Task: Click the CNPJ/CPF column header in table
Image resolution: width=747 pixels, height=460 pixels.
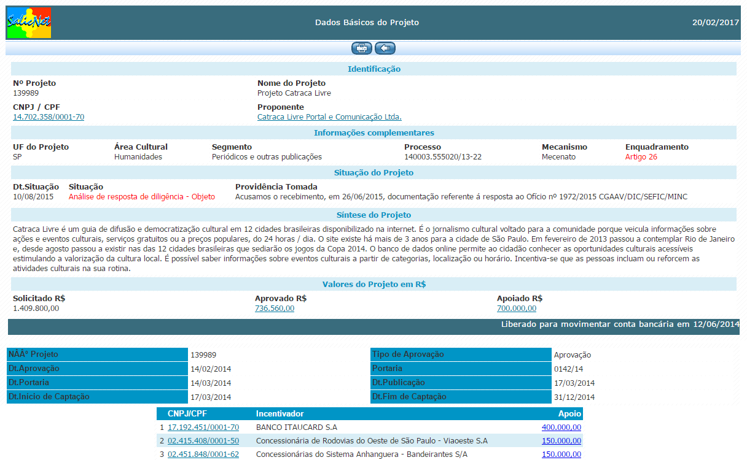Action: (187, 413)
